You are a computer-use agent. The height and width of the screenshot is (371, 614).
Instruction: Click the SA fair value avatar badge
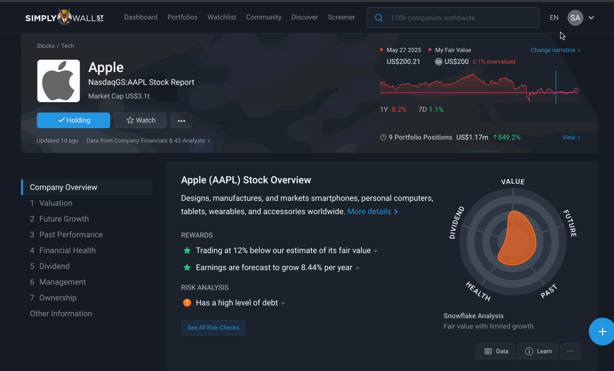pyautogui.click(x=439, y=62)
